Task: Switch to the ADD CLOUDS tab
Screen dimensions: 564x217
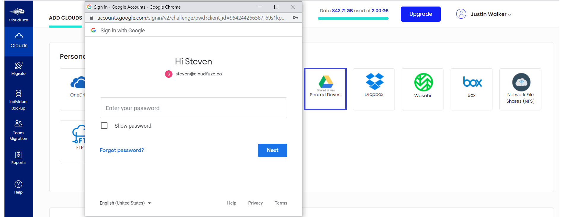Action: click(x=65, y=18)
